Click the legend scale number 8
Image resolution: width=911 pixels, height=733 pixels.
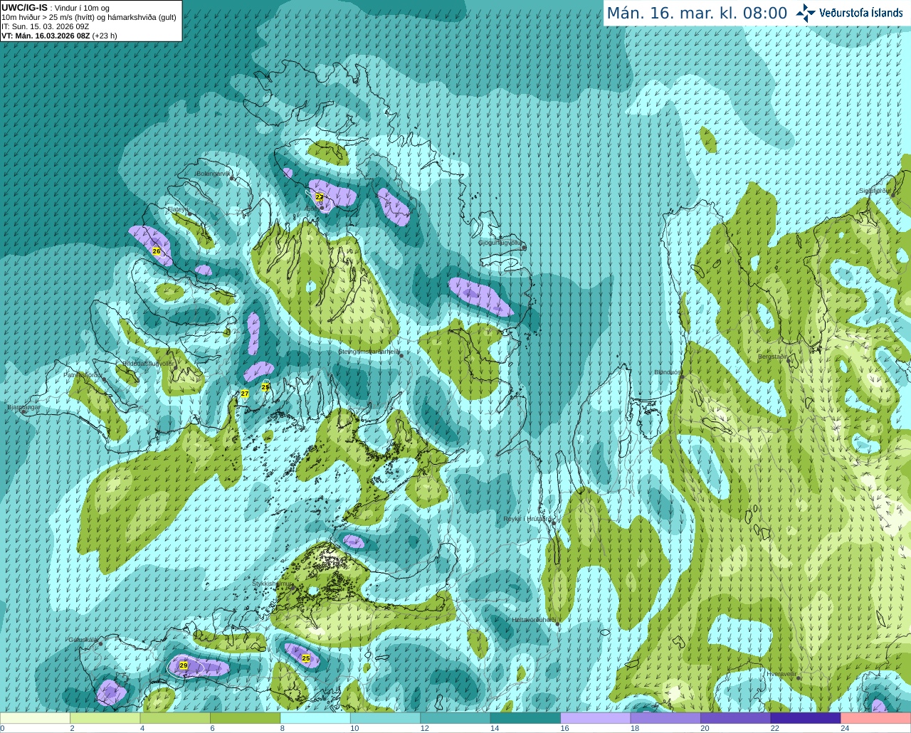[283, 728]
